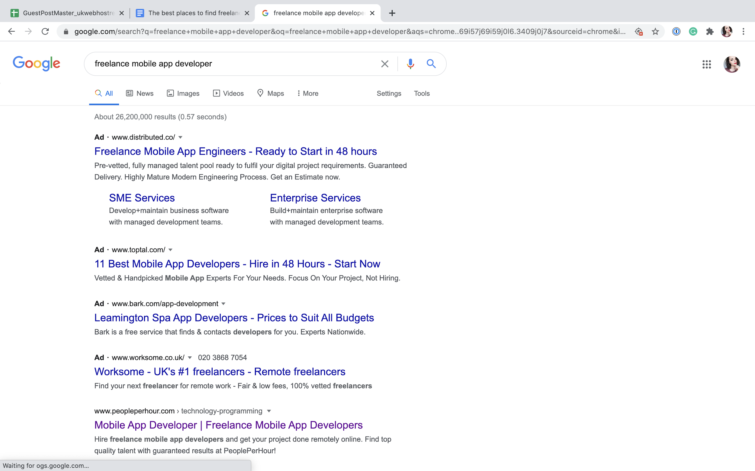View site info via the lock icon
This screenshot has width=755, height=471.
pyautogui.click(x=66, y=31)
